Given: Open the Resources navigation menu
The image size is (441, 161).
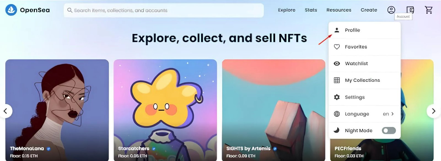Looking at the screenshot, I should tap(339, 10).
